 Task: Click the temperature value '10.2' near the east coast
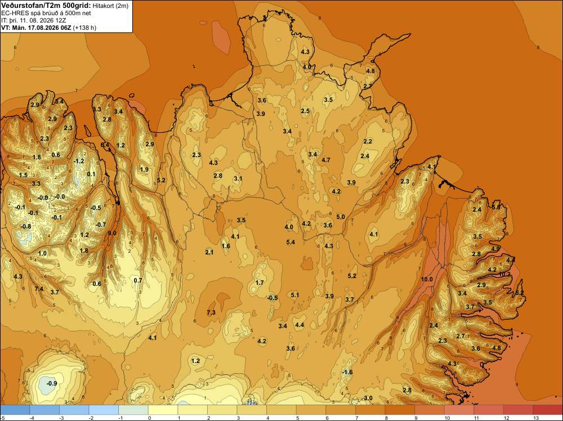coord(504,274)
